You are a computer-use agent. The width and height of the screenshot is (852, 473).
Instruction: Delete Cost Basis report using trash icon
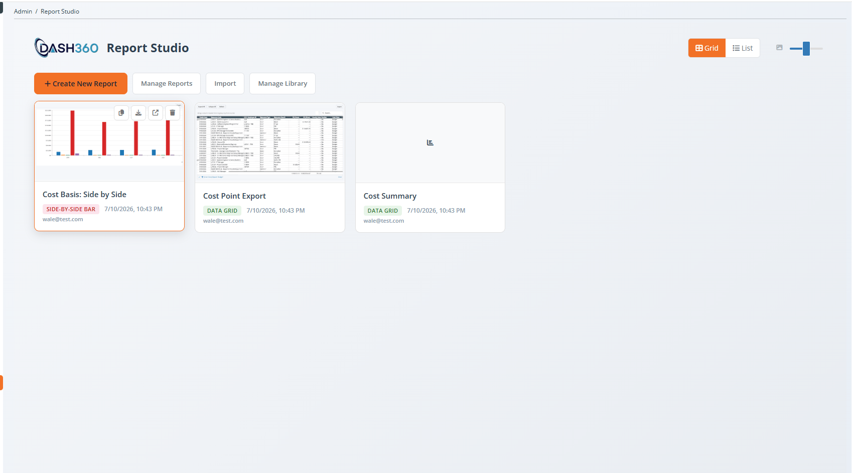tap(173, 113)
